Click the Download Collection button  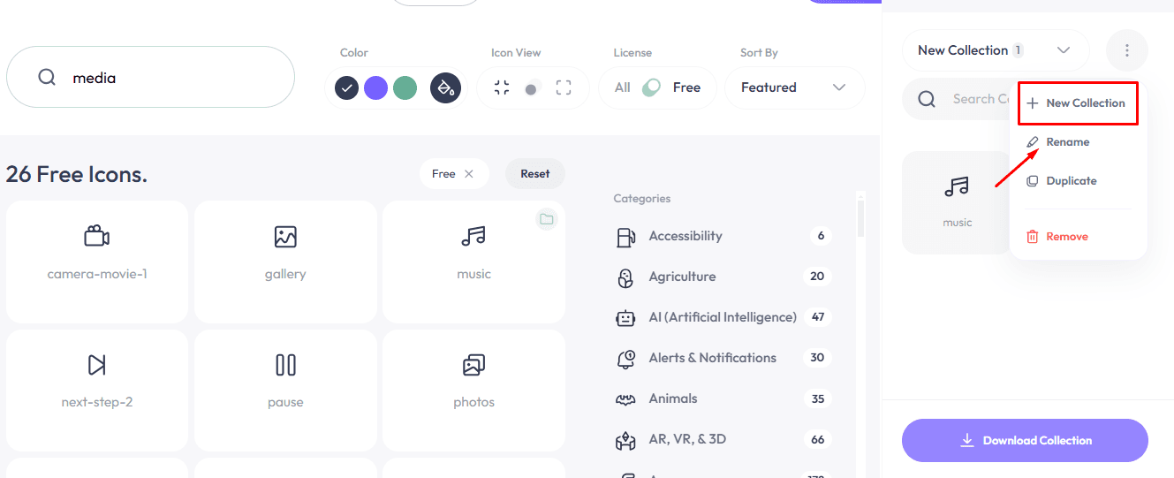(1025, 440)
